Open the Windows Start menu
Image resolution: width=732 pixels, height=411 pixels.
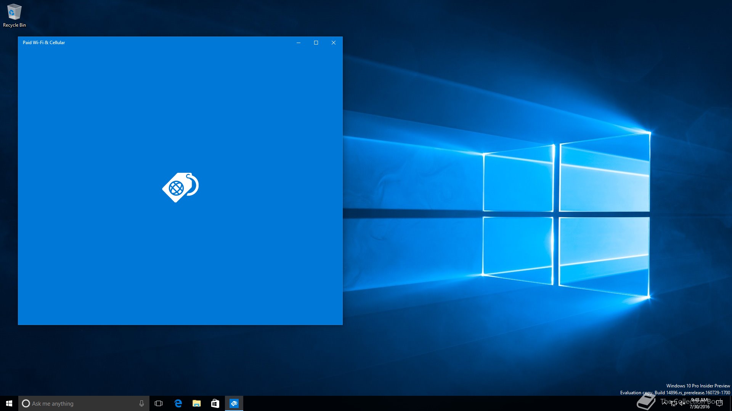[9, 403]
